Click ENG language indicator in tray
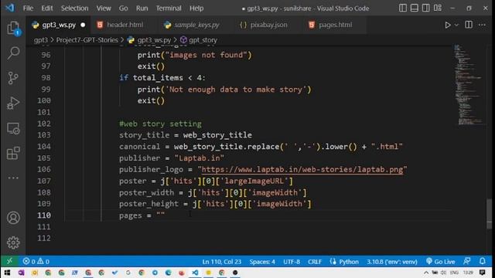The width and height of the screenshot is (495, 278). (454, 273)
